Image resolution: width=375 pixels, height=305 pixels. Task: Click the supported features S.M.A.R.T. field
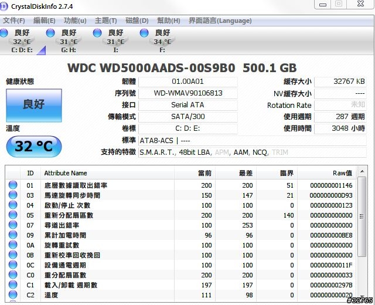253,152
